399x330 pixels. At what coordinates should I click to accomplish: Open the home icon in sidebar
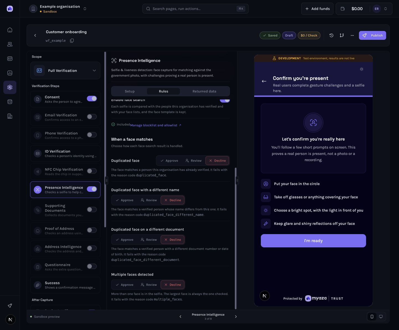coord(10,30)
